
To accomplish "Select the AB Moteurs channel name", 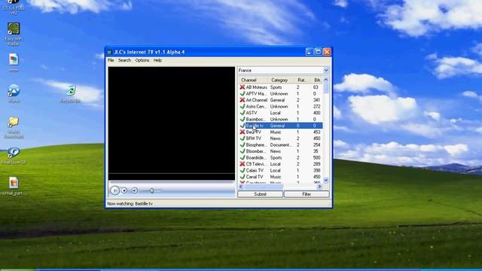I will coord(256,87).
